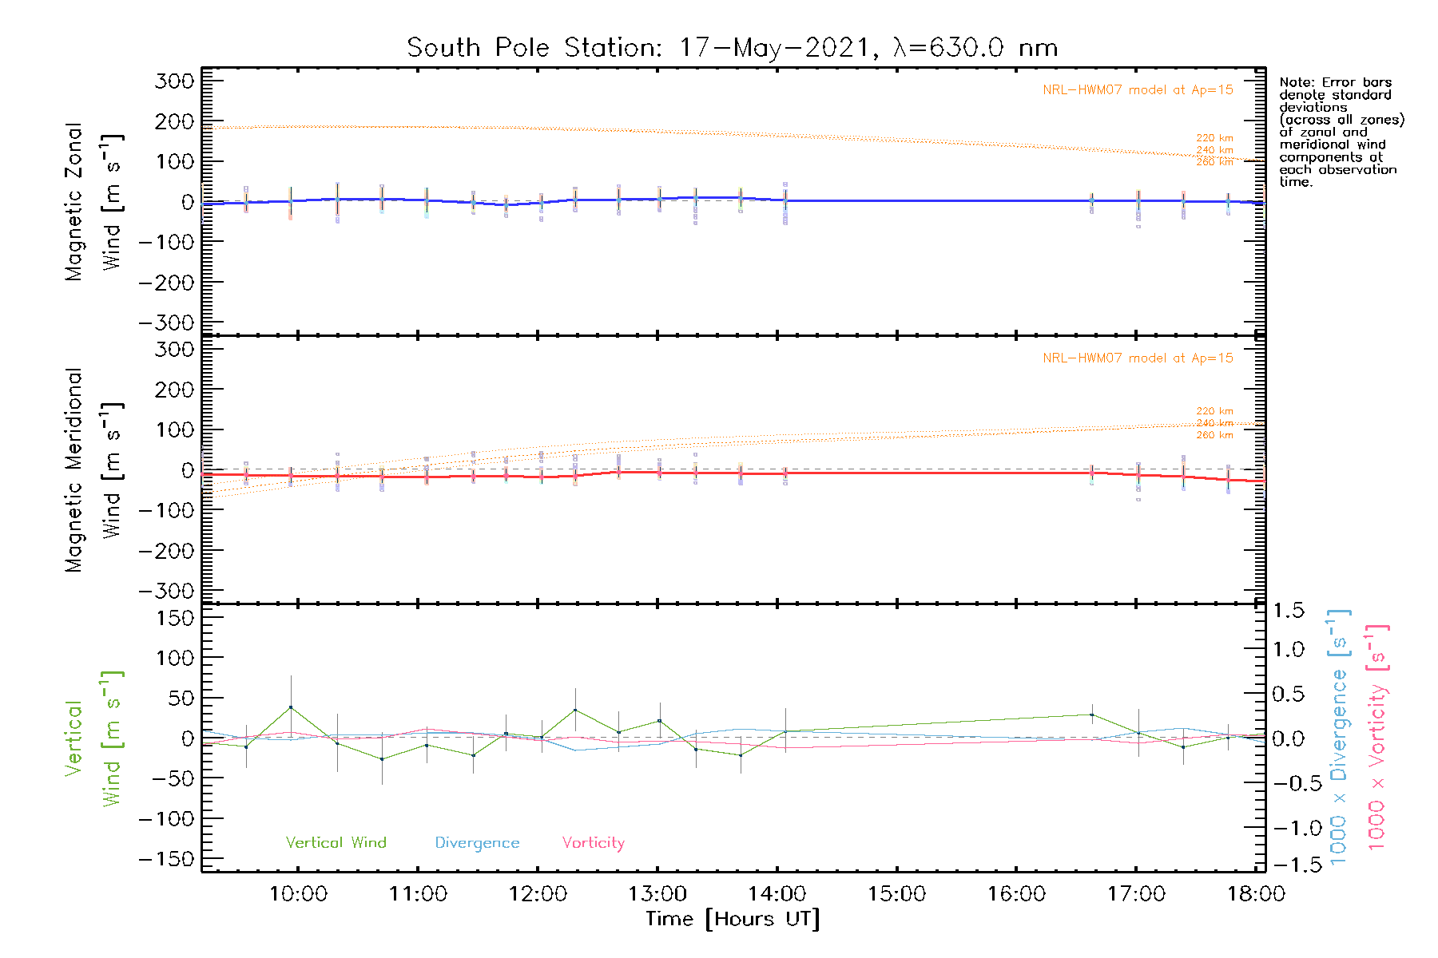Click the 220 km label in zonal panel
Image resolution: width=1438 pixels, height=958 pixels.
coord(1214,138)
